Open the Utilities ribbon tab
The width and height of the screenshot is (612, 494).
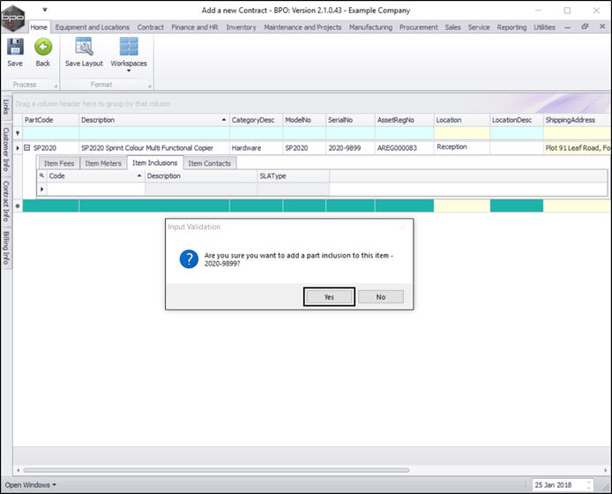click(544, 27)
